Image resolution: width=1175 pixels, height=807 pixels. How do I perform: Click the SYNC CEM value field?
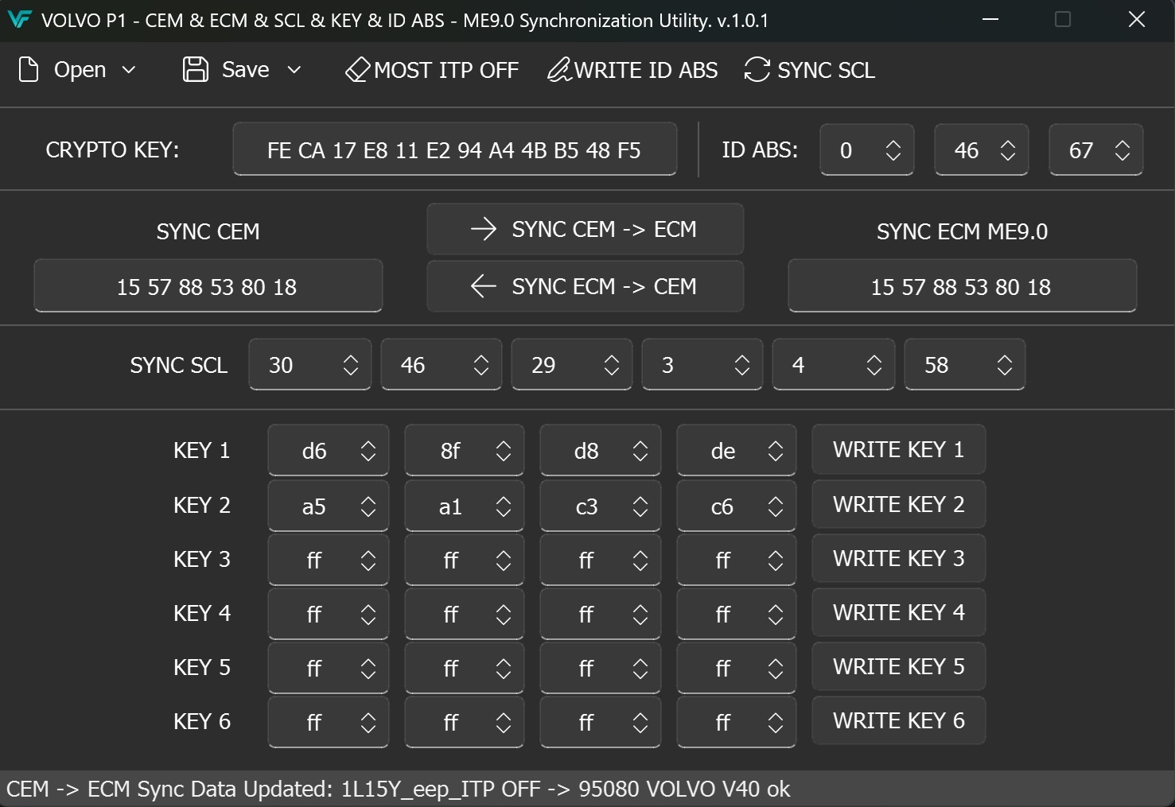point(208,286)
